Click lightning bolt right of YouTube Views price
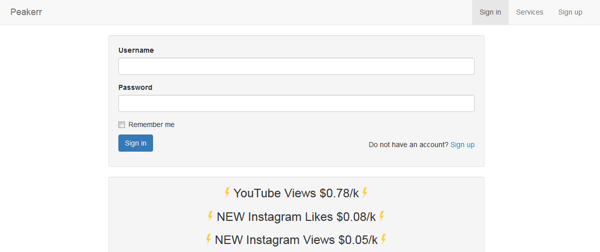The width and height of the screenshot is (600, 252). point(365,193)
